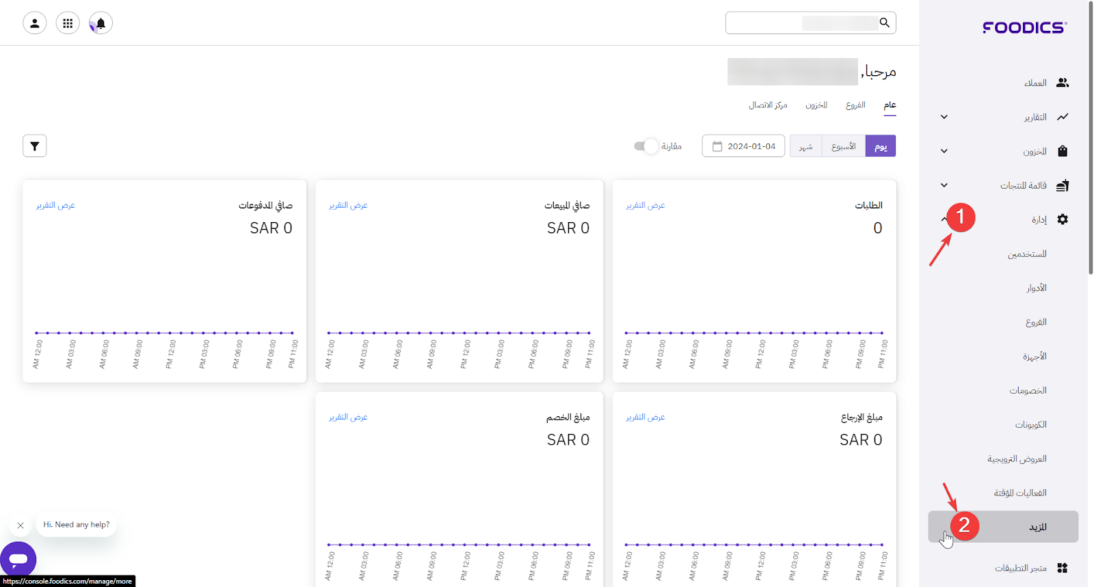
Task: Click the إدارة gear icon
Action: (1063, 219)
